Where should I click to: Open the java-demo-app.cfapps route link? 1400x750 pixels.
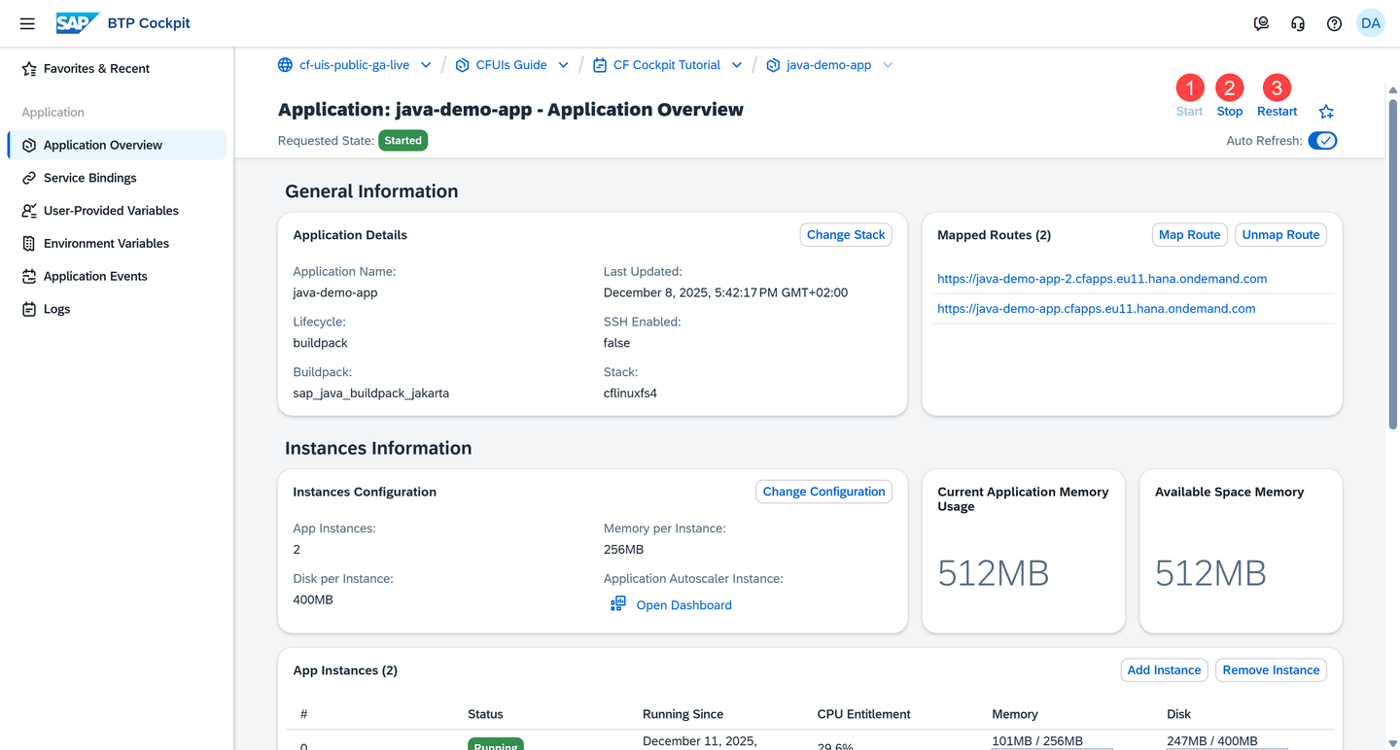tap(1097, 309)
